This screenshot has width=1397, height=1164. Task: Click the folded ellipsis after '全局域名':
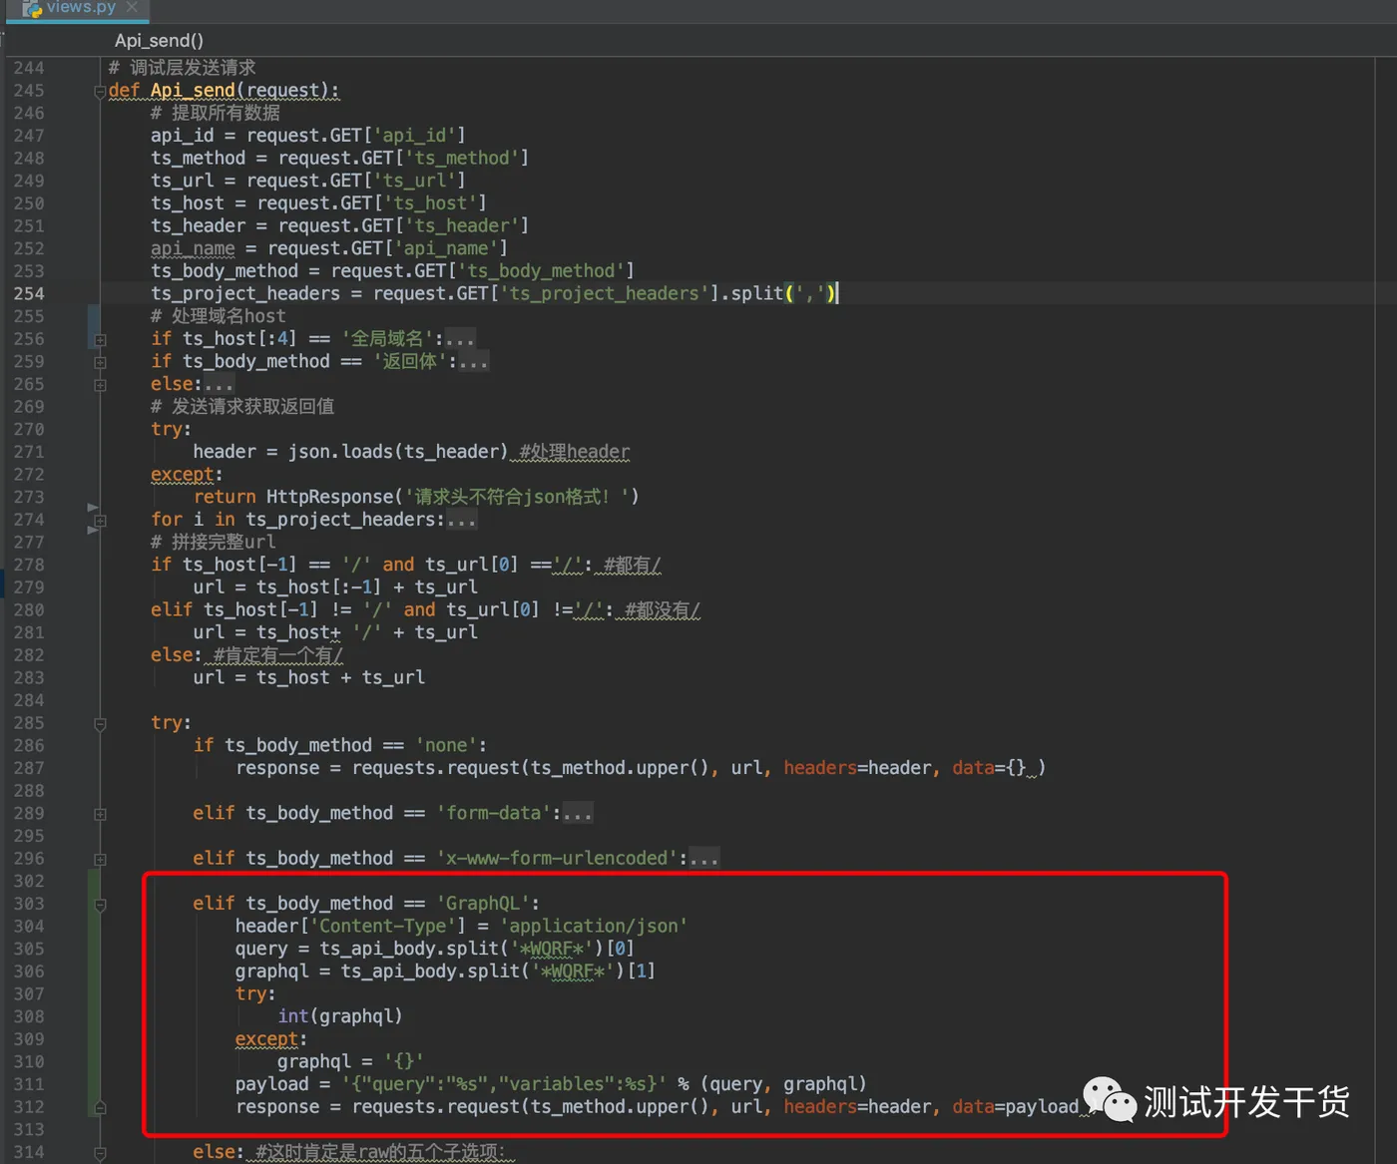tap(460, 339)
